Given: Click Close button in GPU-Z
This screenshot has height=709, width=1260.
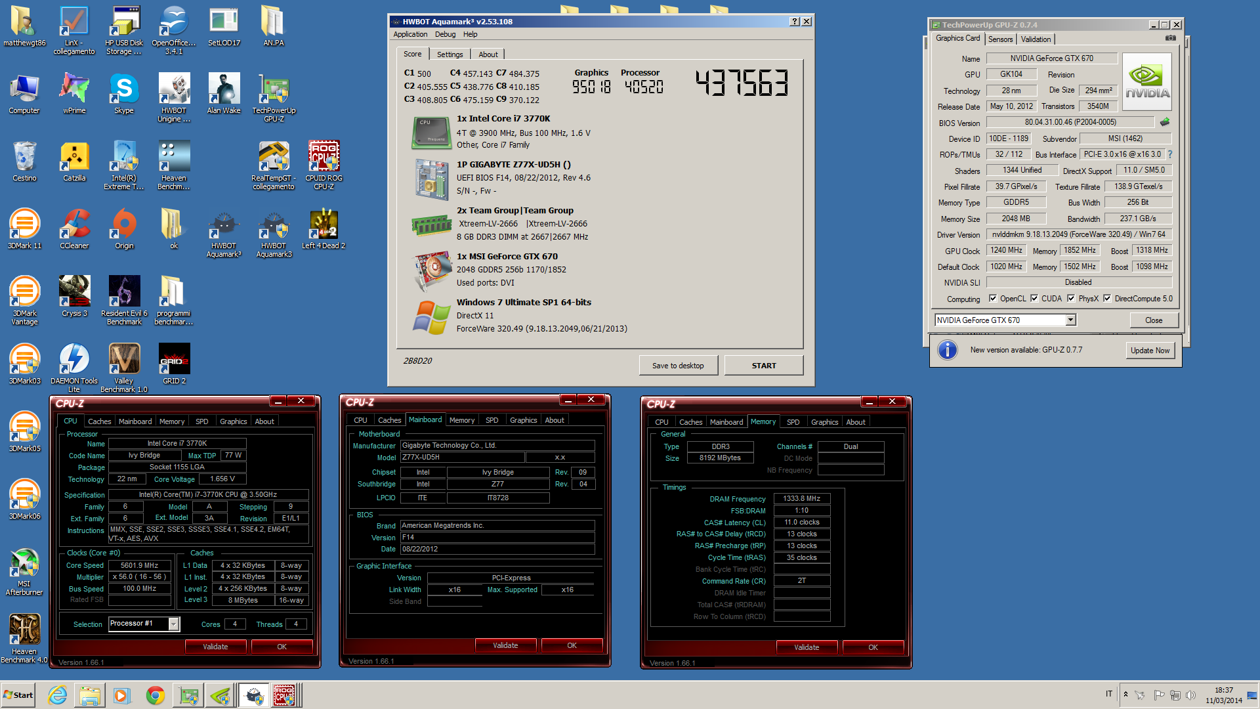Looking at the screenshot, I should pyautogui.click(x=1154, y=320).
